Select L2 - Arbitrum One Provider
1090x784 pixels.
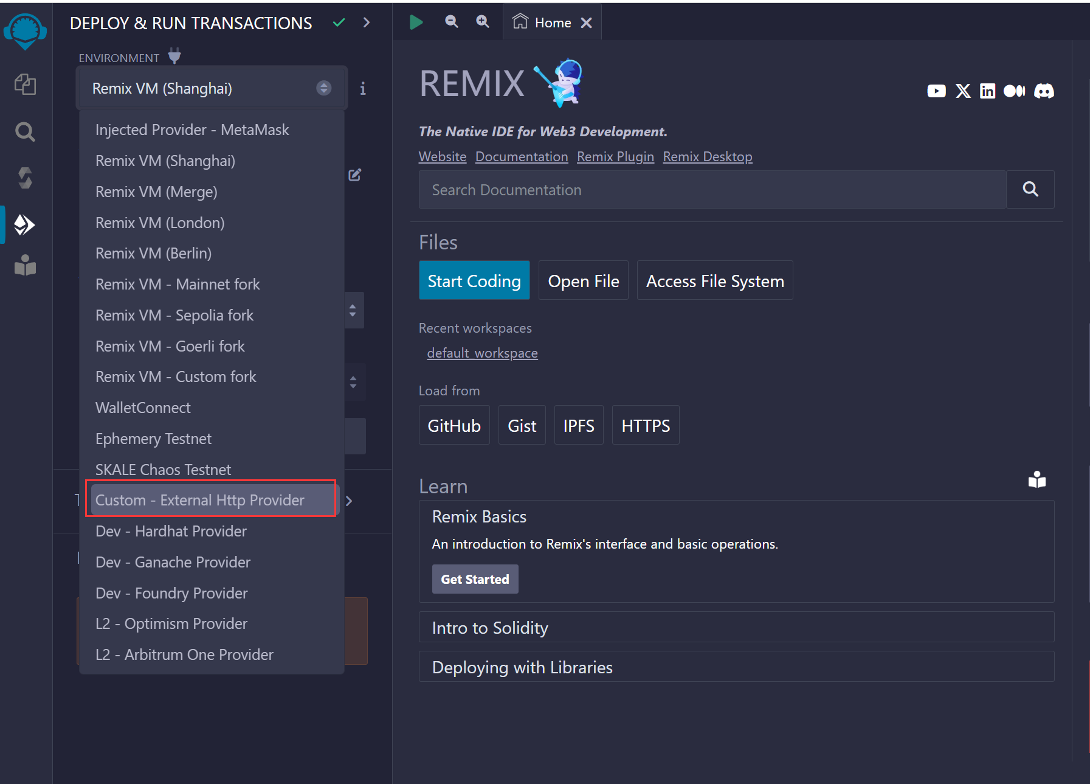click(212, 655)
